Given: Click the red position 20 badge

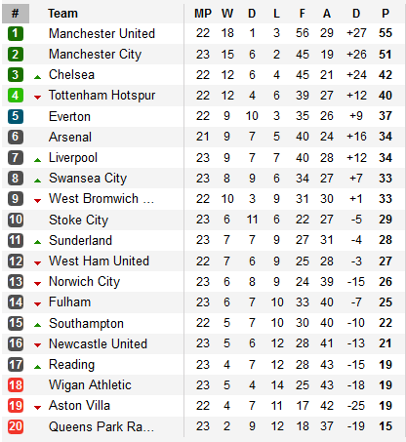Looking at the screenshot, I should (16, 426).
